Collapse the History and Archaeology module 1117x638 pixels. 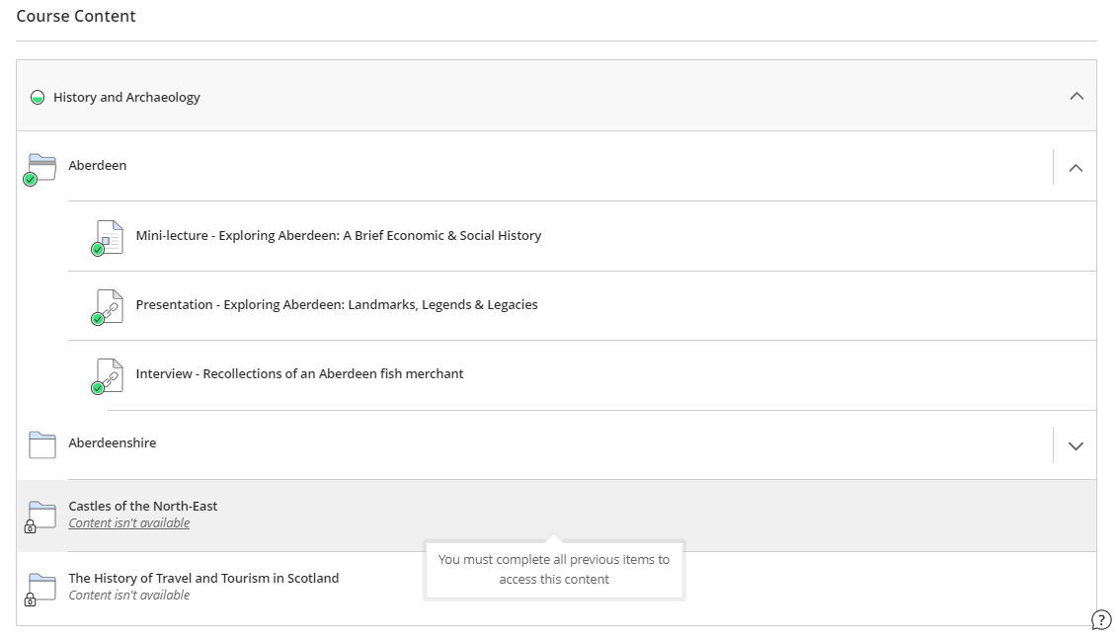point(1077,96)
